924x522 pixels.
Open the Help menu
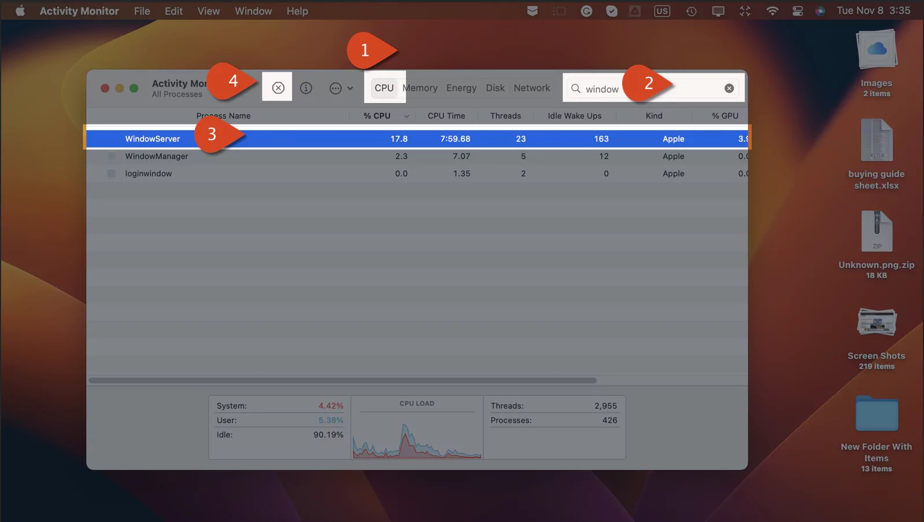[297, 10]
